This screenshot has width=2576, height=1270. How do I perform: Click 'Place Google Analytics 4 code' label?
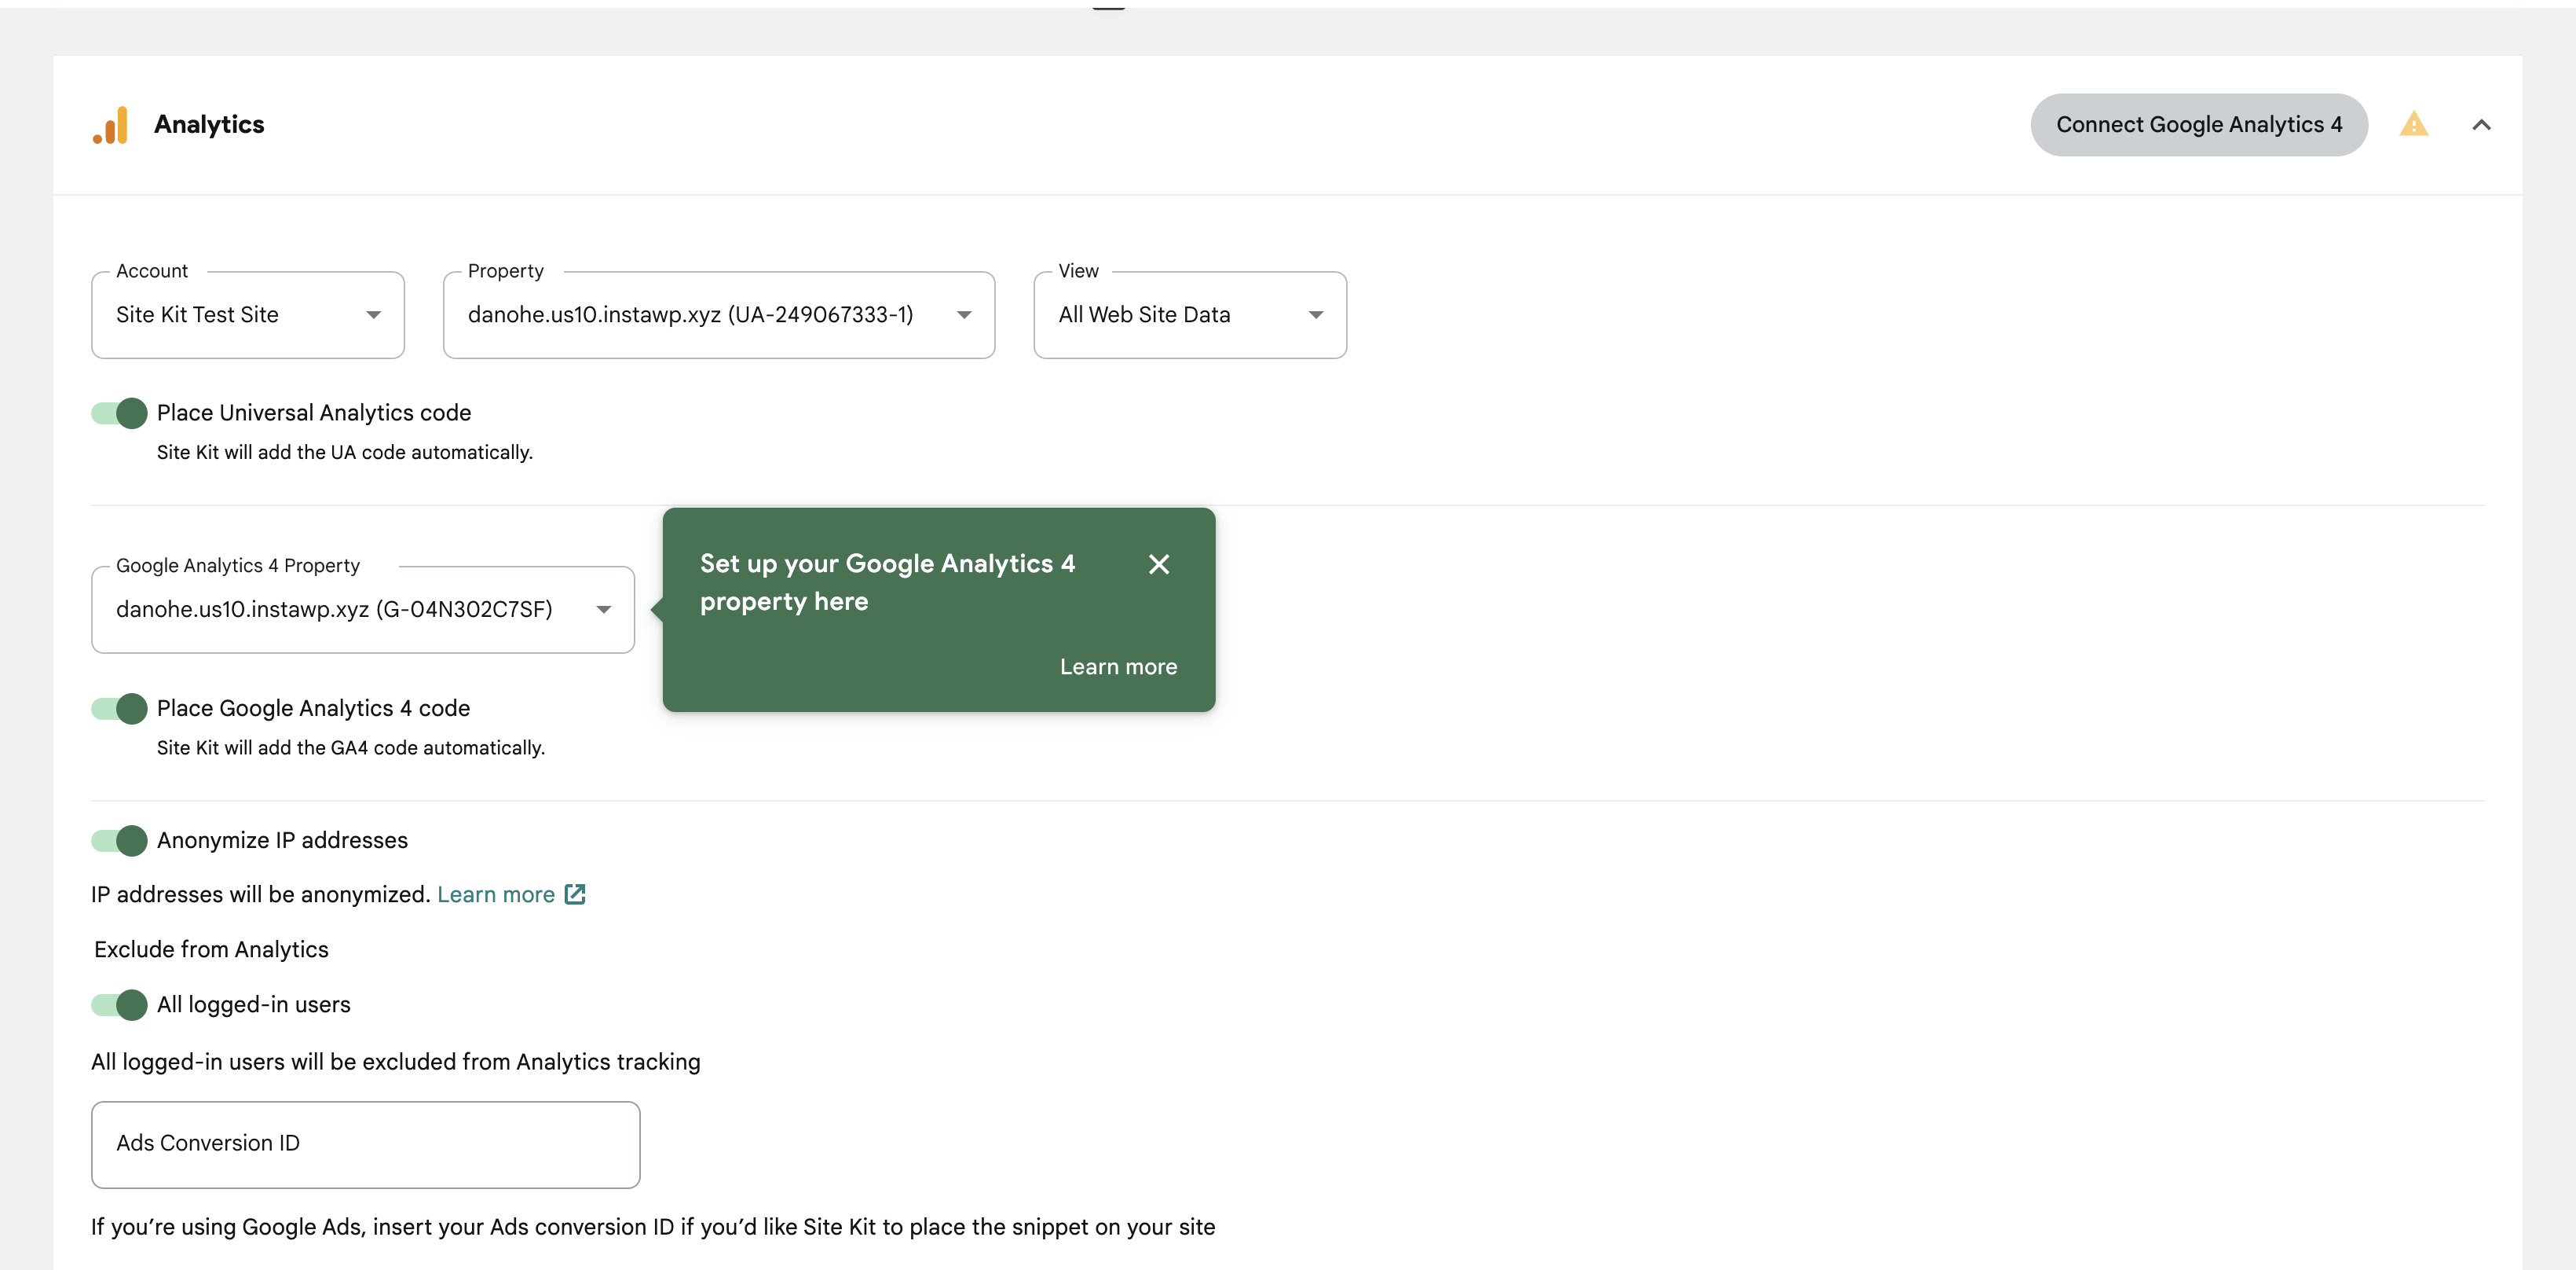(x=313, y=709)
